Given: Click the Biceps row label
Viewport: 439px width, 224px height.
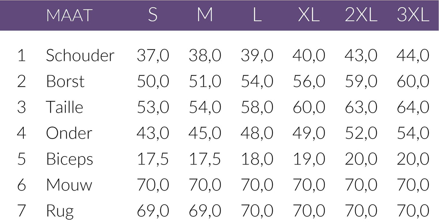Looking at the screenshot, I should click(x=70, y=159).
